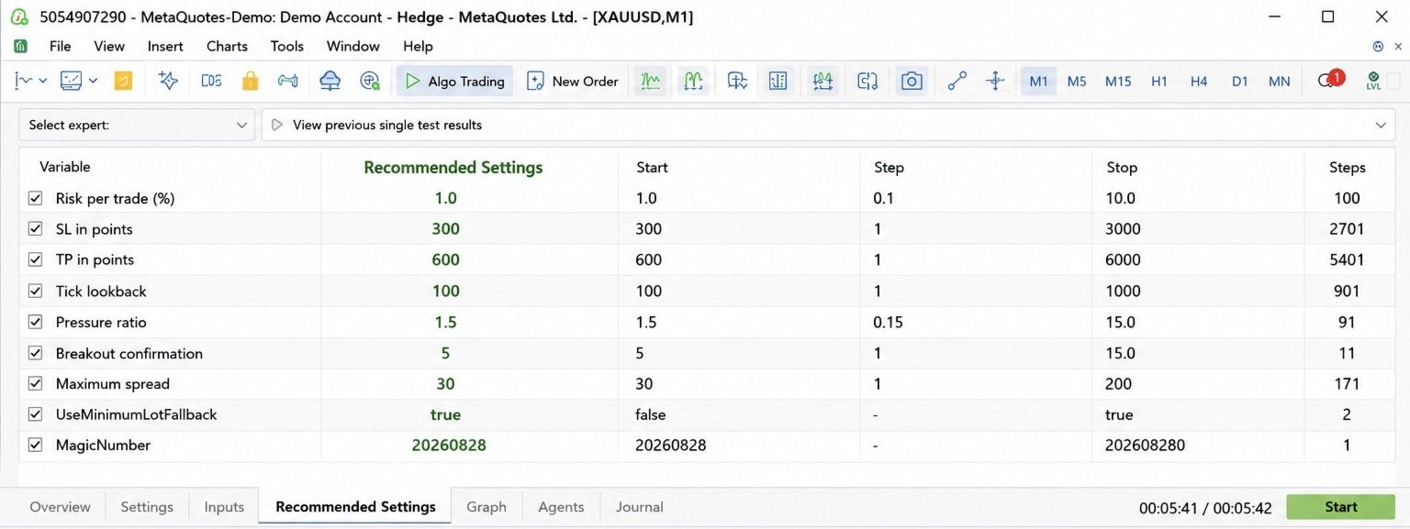This screenshot has height=529, width=1410.
Task: Switch to the D1 timeframe
Action: click(x=1240, y=81)
